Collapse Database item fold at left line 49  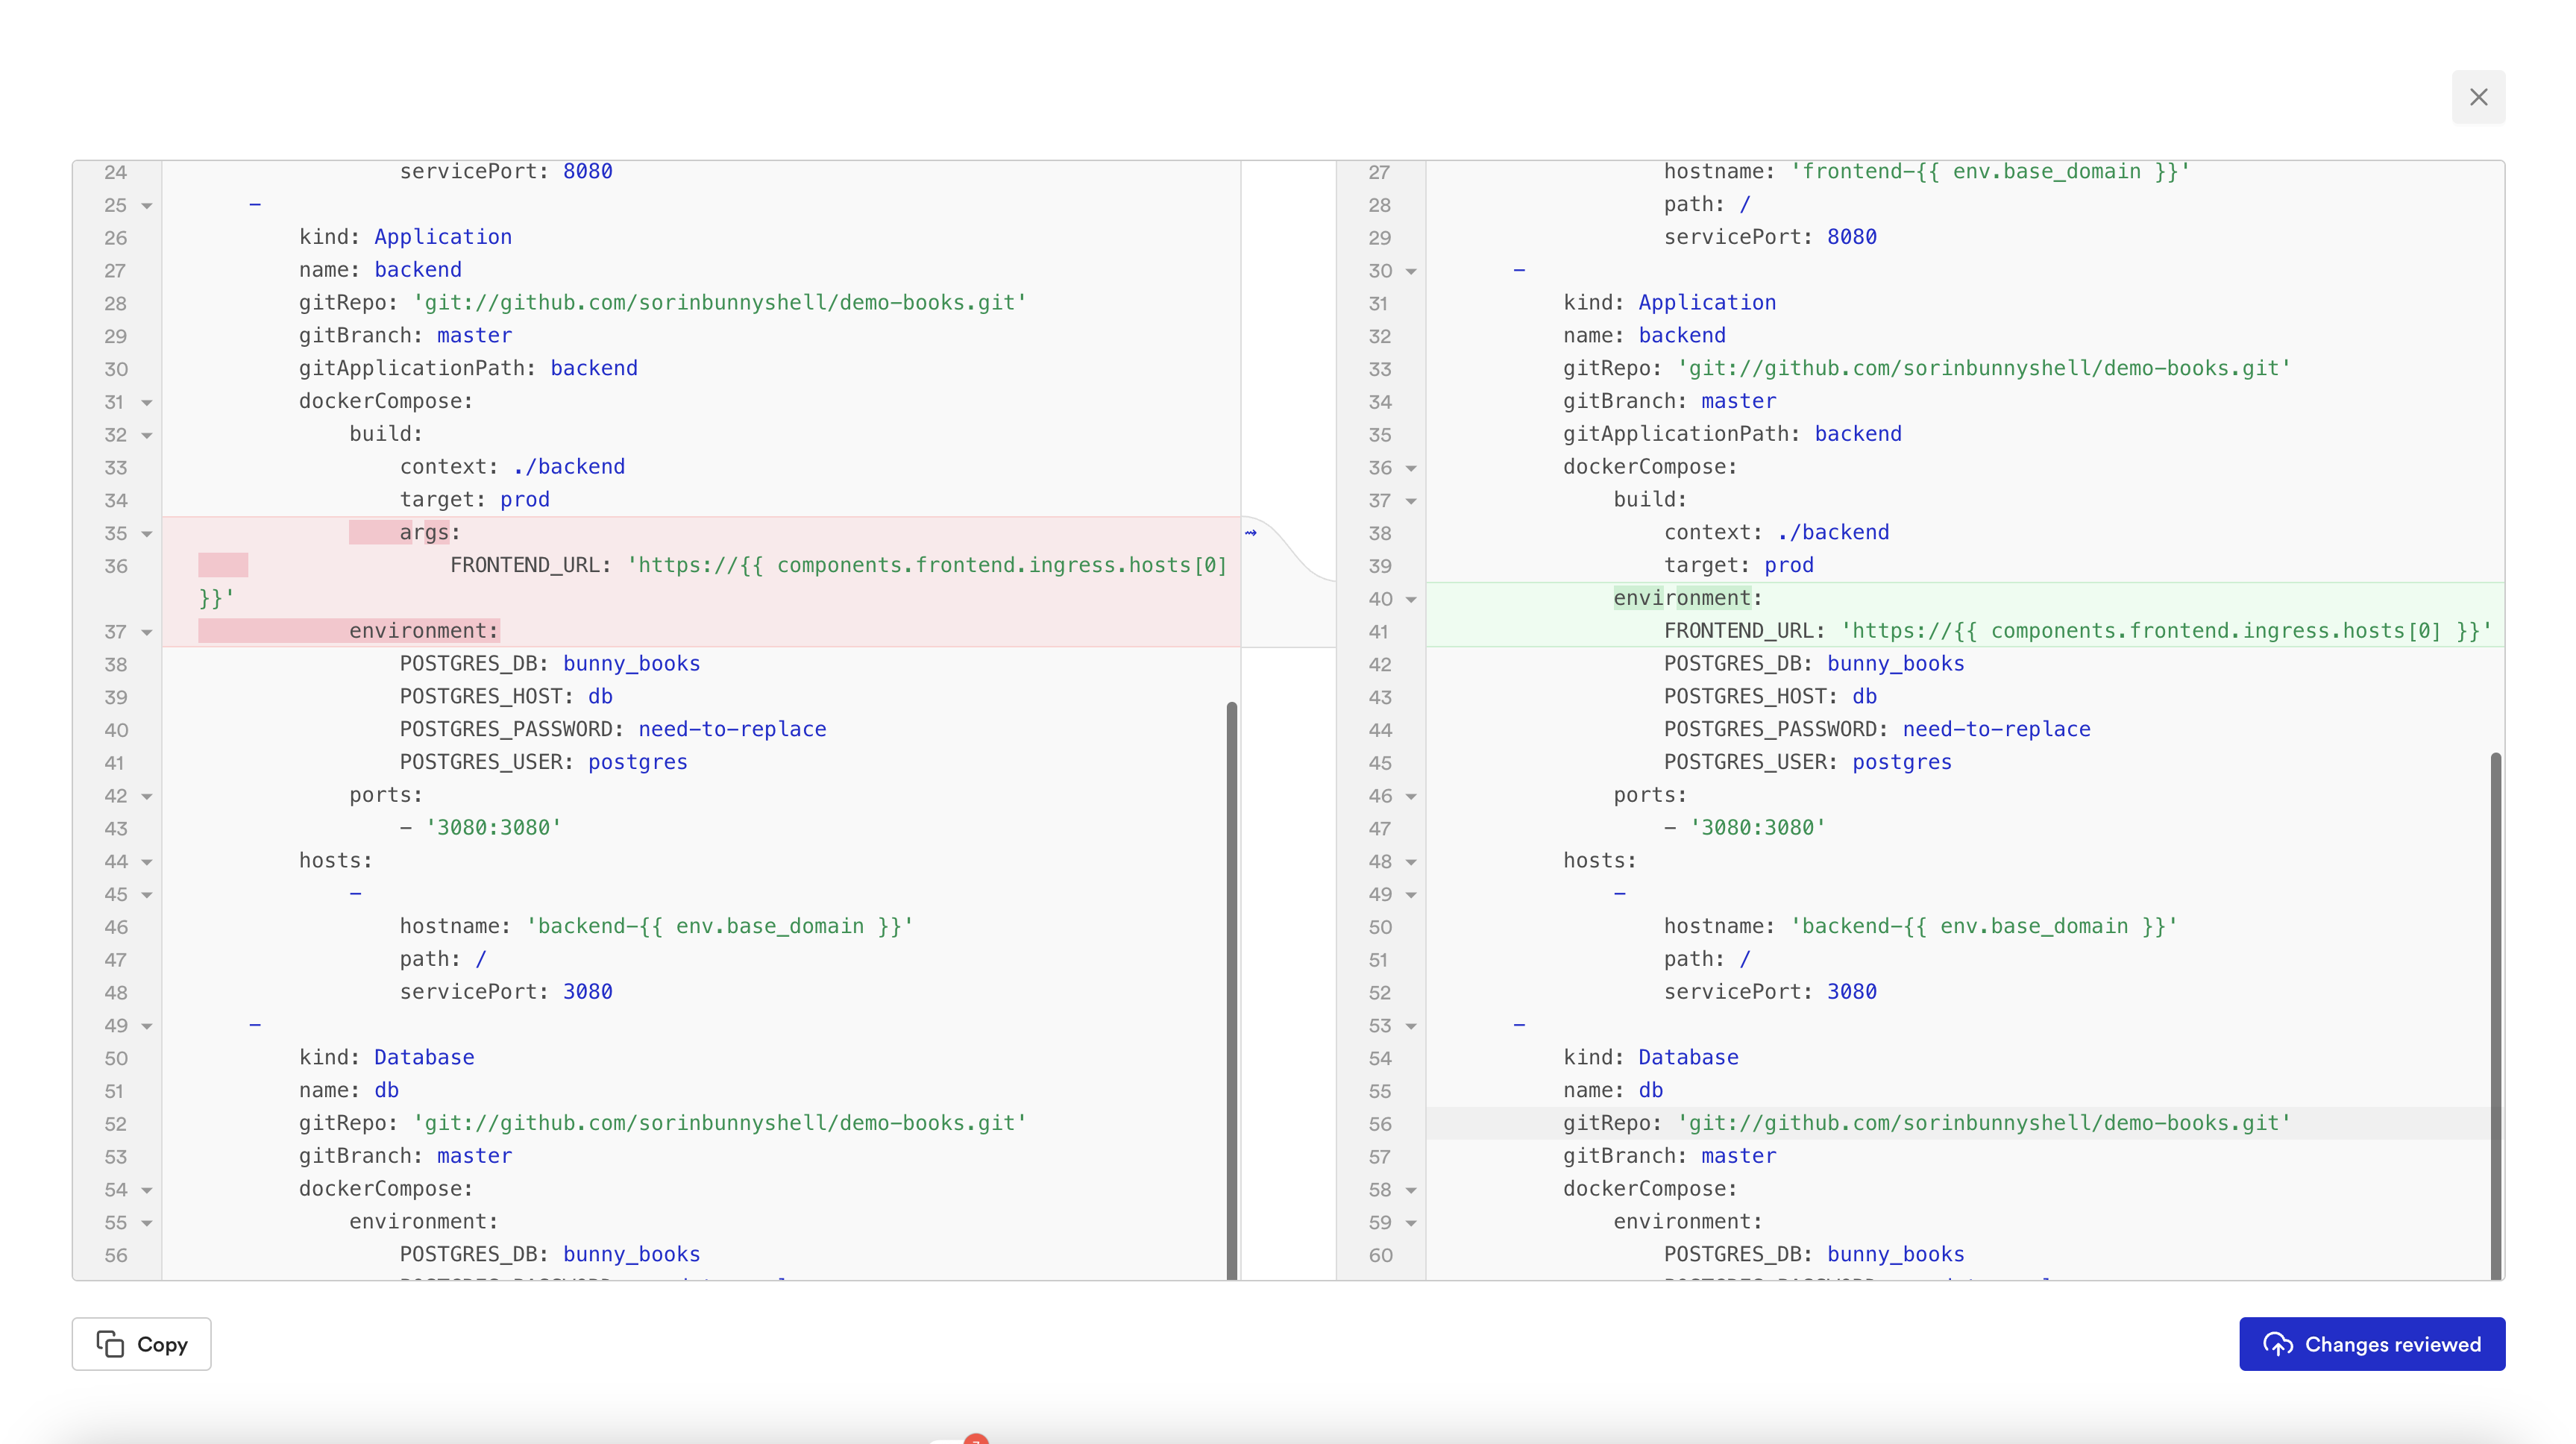tap(147, 1026)
